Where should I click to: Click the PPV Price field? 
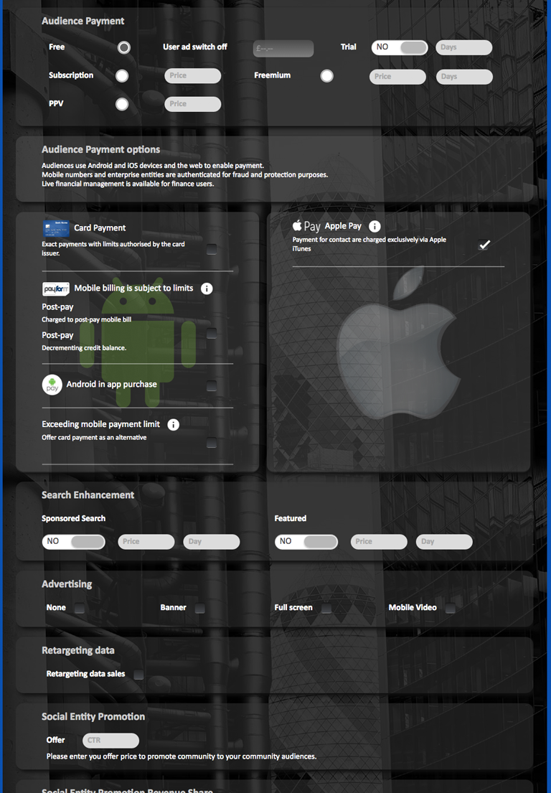[192, 104]
